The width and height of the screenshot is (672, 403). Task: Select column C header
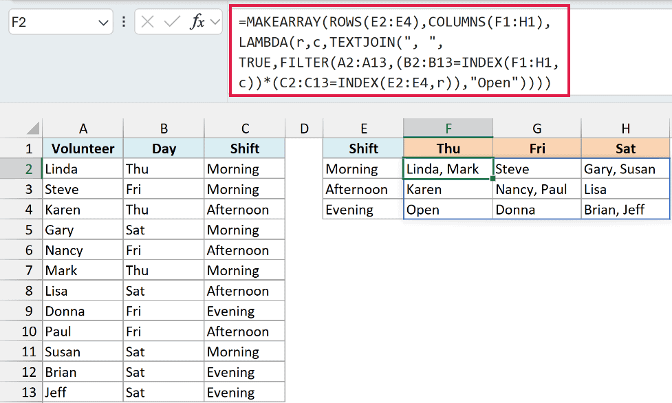coord(245,128)
